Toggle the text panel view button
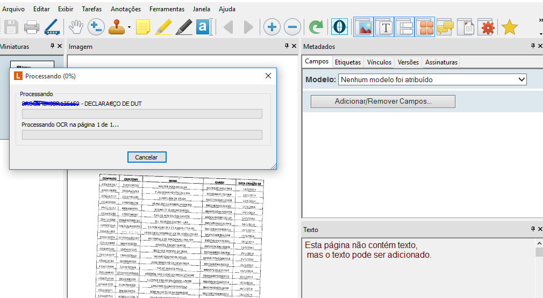543x298 pixels. pyautogui.click(x=384, y=27)
